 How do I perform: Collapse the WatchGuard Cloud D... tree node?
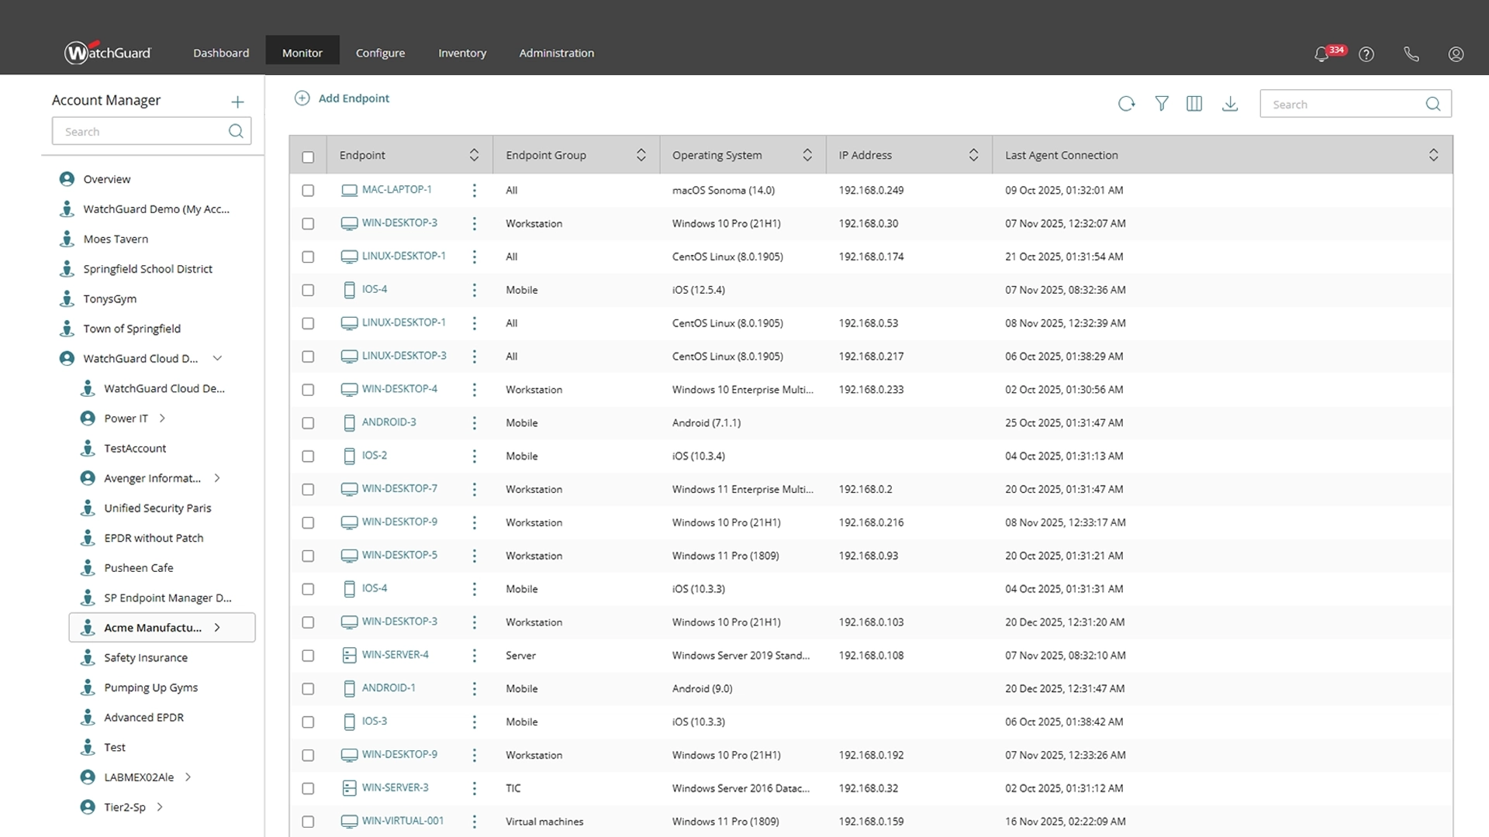tap(217, 358)
